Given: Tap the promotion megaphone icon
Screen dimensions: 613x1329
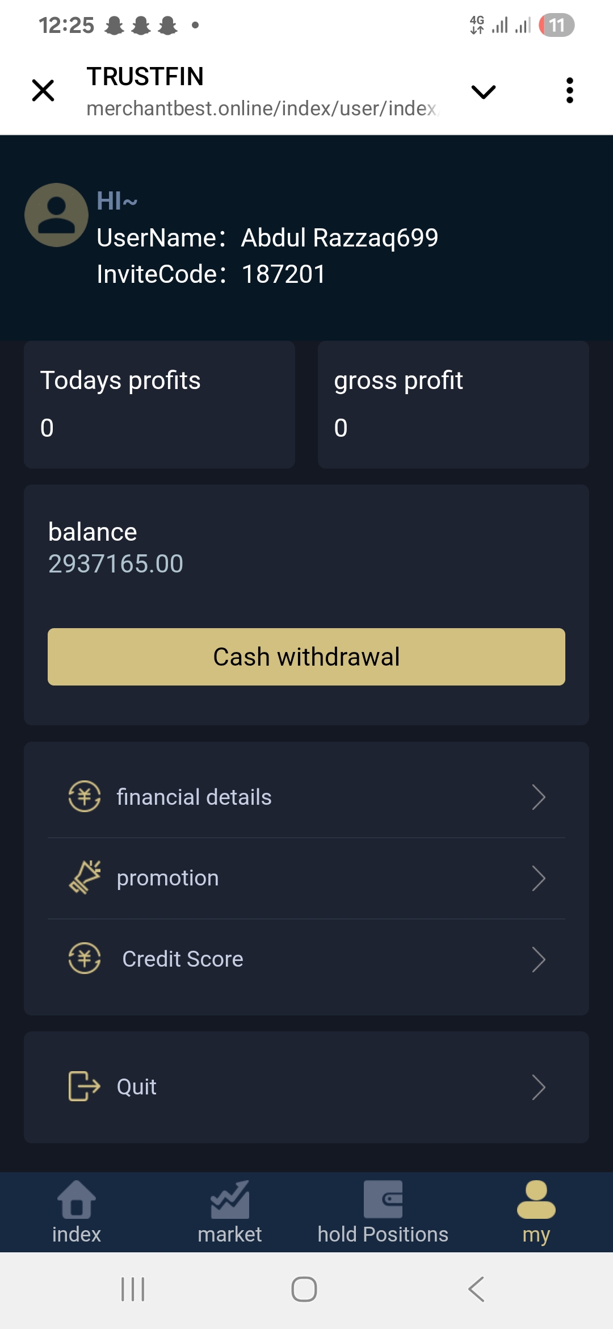Looking at the screenshot, I should click(x=85, y=877).
